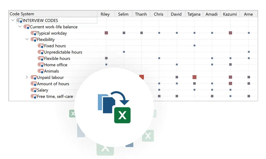Click the INTERVIEW CODES code icon
This screenshot has height=159, width=266.
tap(19, 21)
